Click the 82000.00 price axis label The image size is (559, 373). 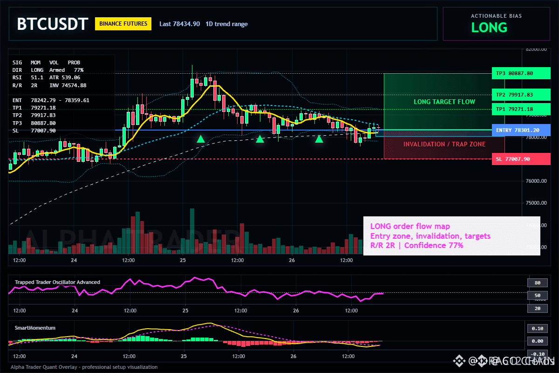[x=536, y=49]
